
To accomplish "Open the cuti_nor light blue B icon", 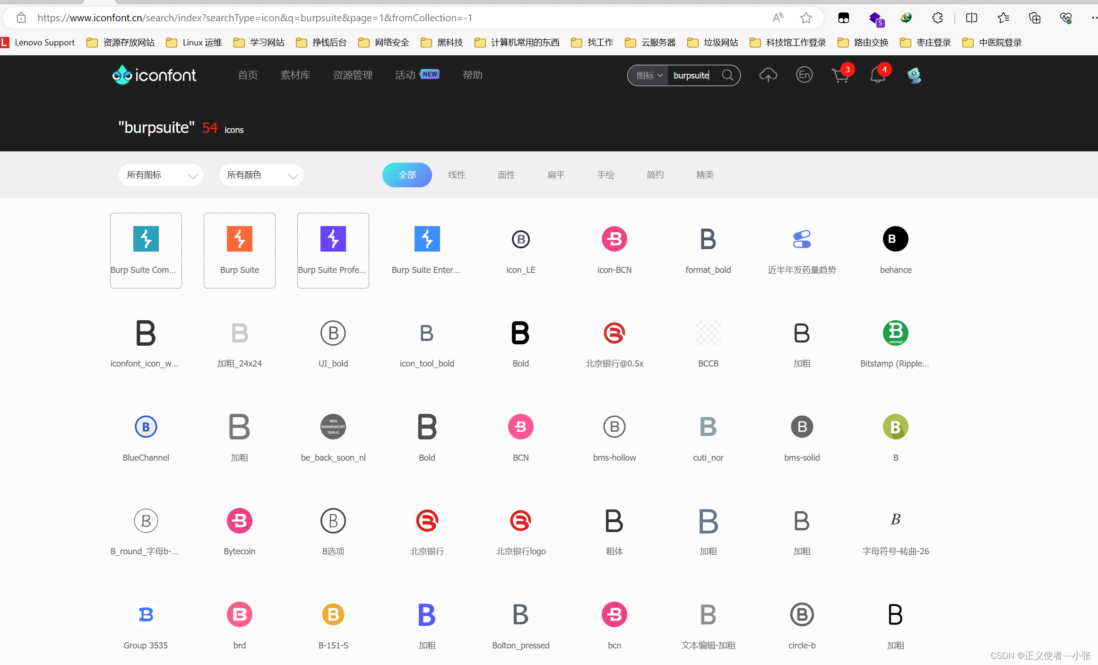I will (x=708, y=427).
